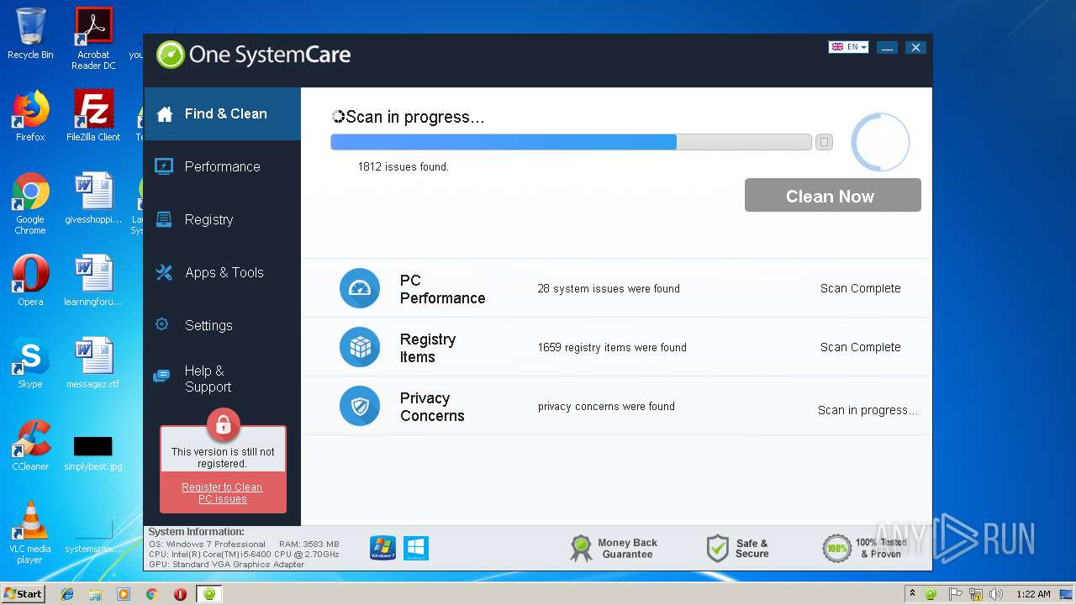Click the 100% Tested & Proven badge
The image size is (1076, 605).
click(864, 548)
